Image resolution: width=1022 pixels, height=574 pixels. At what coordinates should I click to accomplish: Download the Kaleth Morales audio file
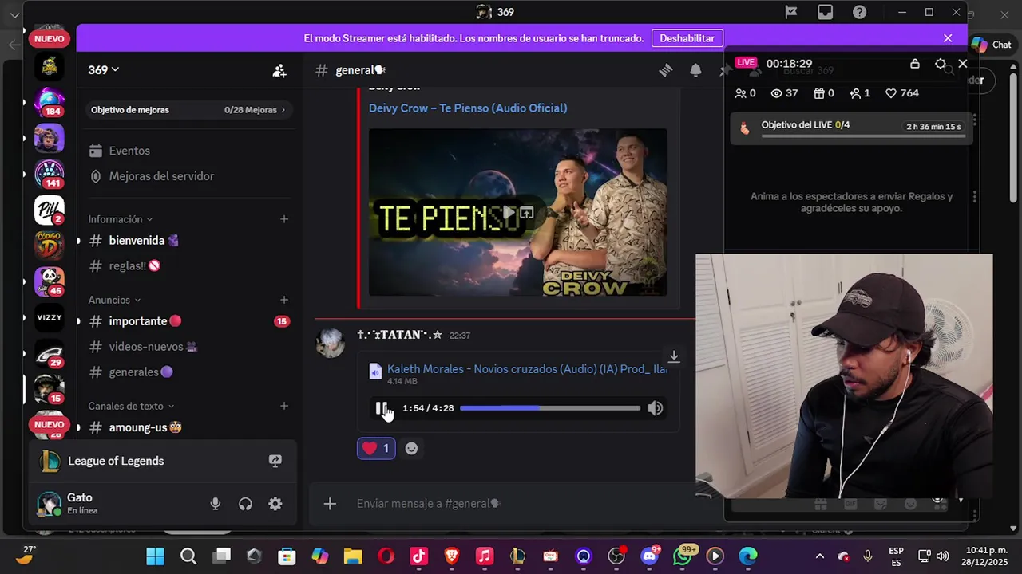pos(674,356)
